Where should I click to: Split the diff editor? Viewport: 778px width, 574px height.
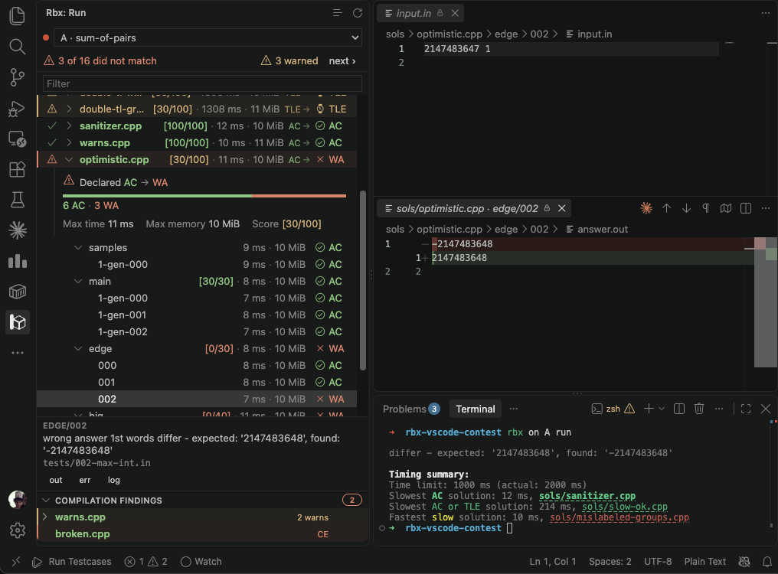[x=746, y=208]
